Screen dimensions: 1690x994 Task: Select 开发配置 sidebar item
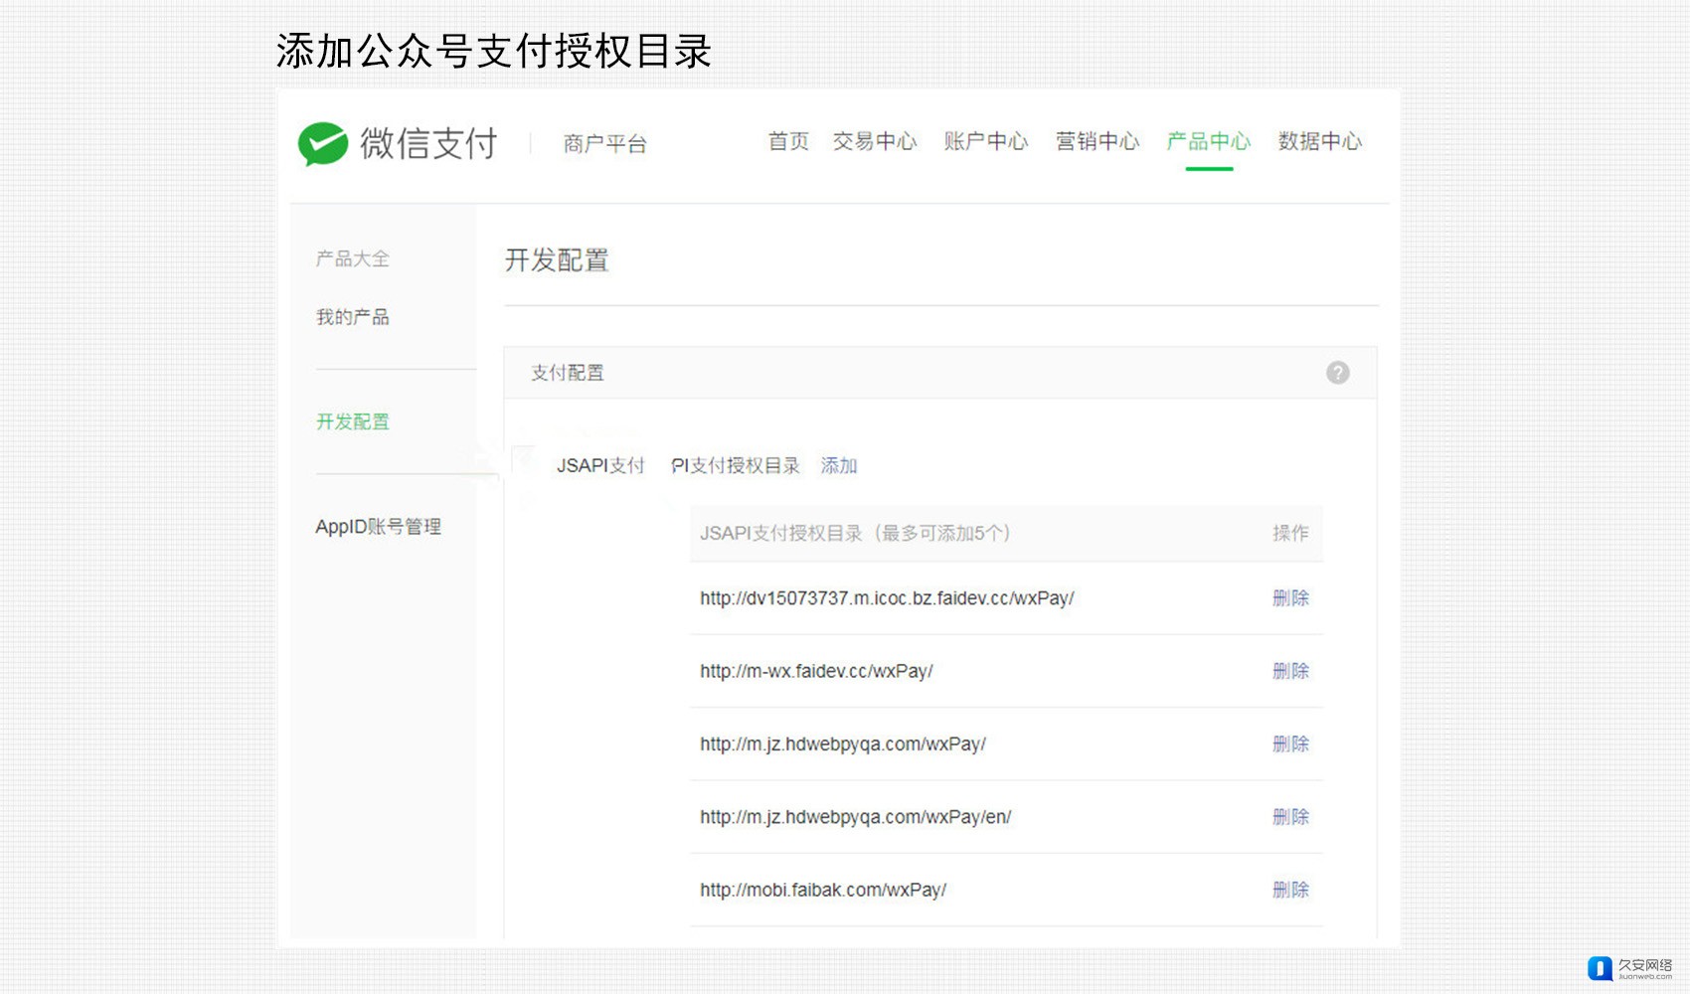tap(353, 422)
